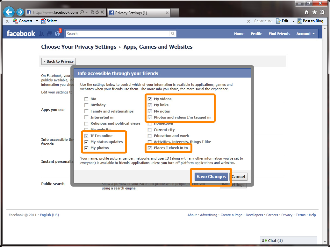The width and height of the screenshot is (330, 247).
Task: Open the Developers footer link
Action: (254, 215)
